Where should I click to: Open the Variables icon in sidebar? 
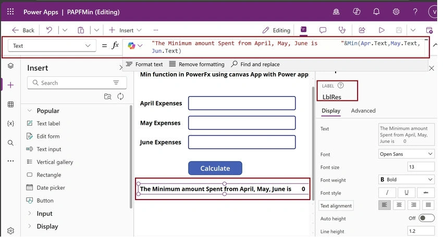click(x=10, y=123)
